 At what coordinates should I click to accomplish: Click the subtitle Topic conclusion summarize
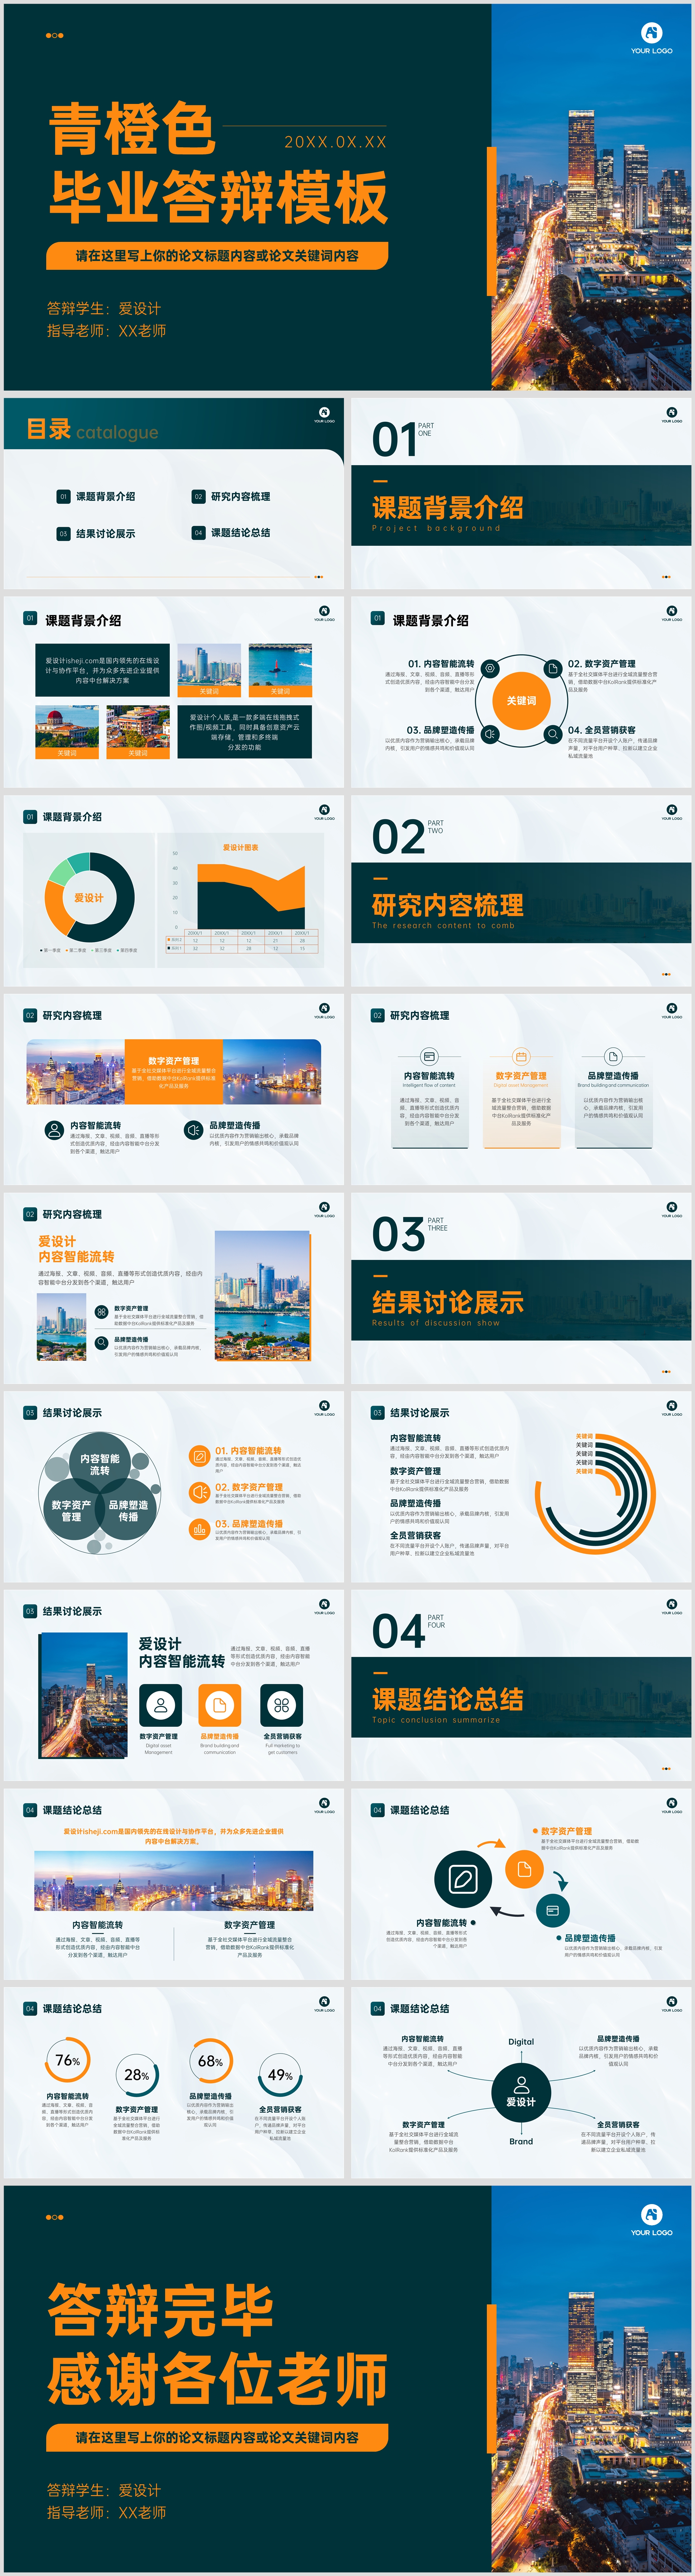click(x=436, y=1720)
